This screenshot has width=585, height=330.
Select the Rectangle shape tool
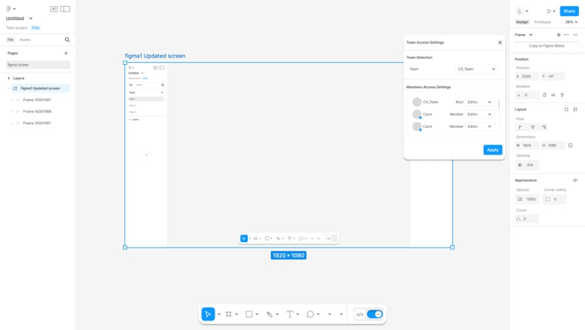tap(249, 315)
